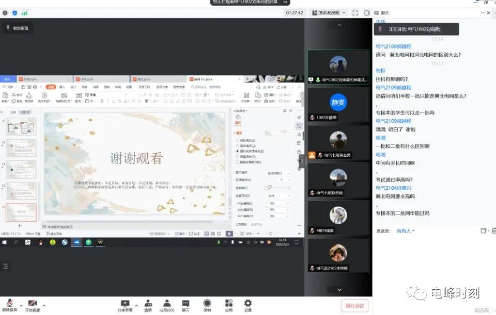Turn on video with camera icon
496x315 pixels.
pyautogui.click(x=32, y=305)
